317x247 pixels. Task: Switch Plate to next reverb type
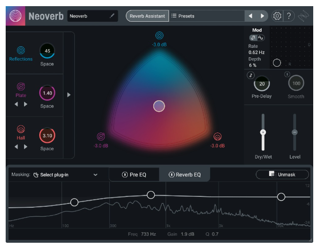(26, 104)
